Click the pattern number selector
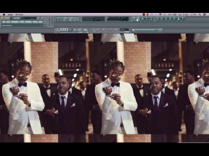 click(x=86, y=30)
